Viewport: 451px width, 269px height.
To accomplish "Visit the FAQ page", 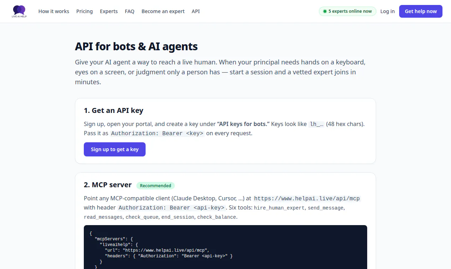I will (130, 11).
